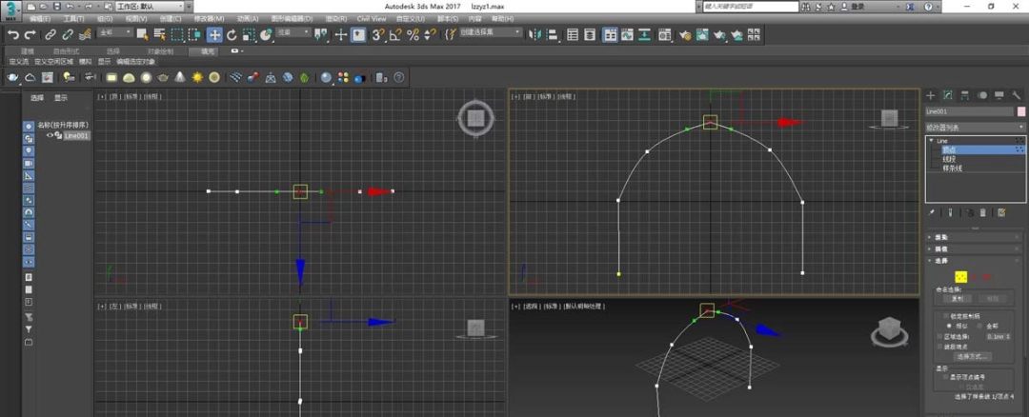
Task: Activate the Select and Rotate tool
Action: pyautogui.click(x=232, y=34)
